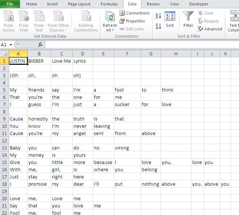Click into the formula bar

point(142,45)
